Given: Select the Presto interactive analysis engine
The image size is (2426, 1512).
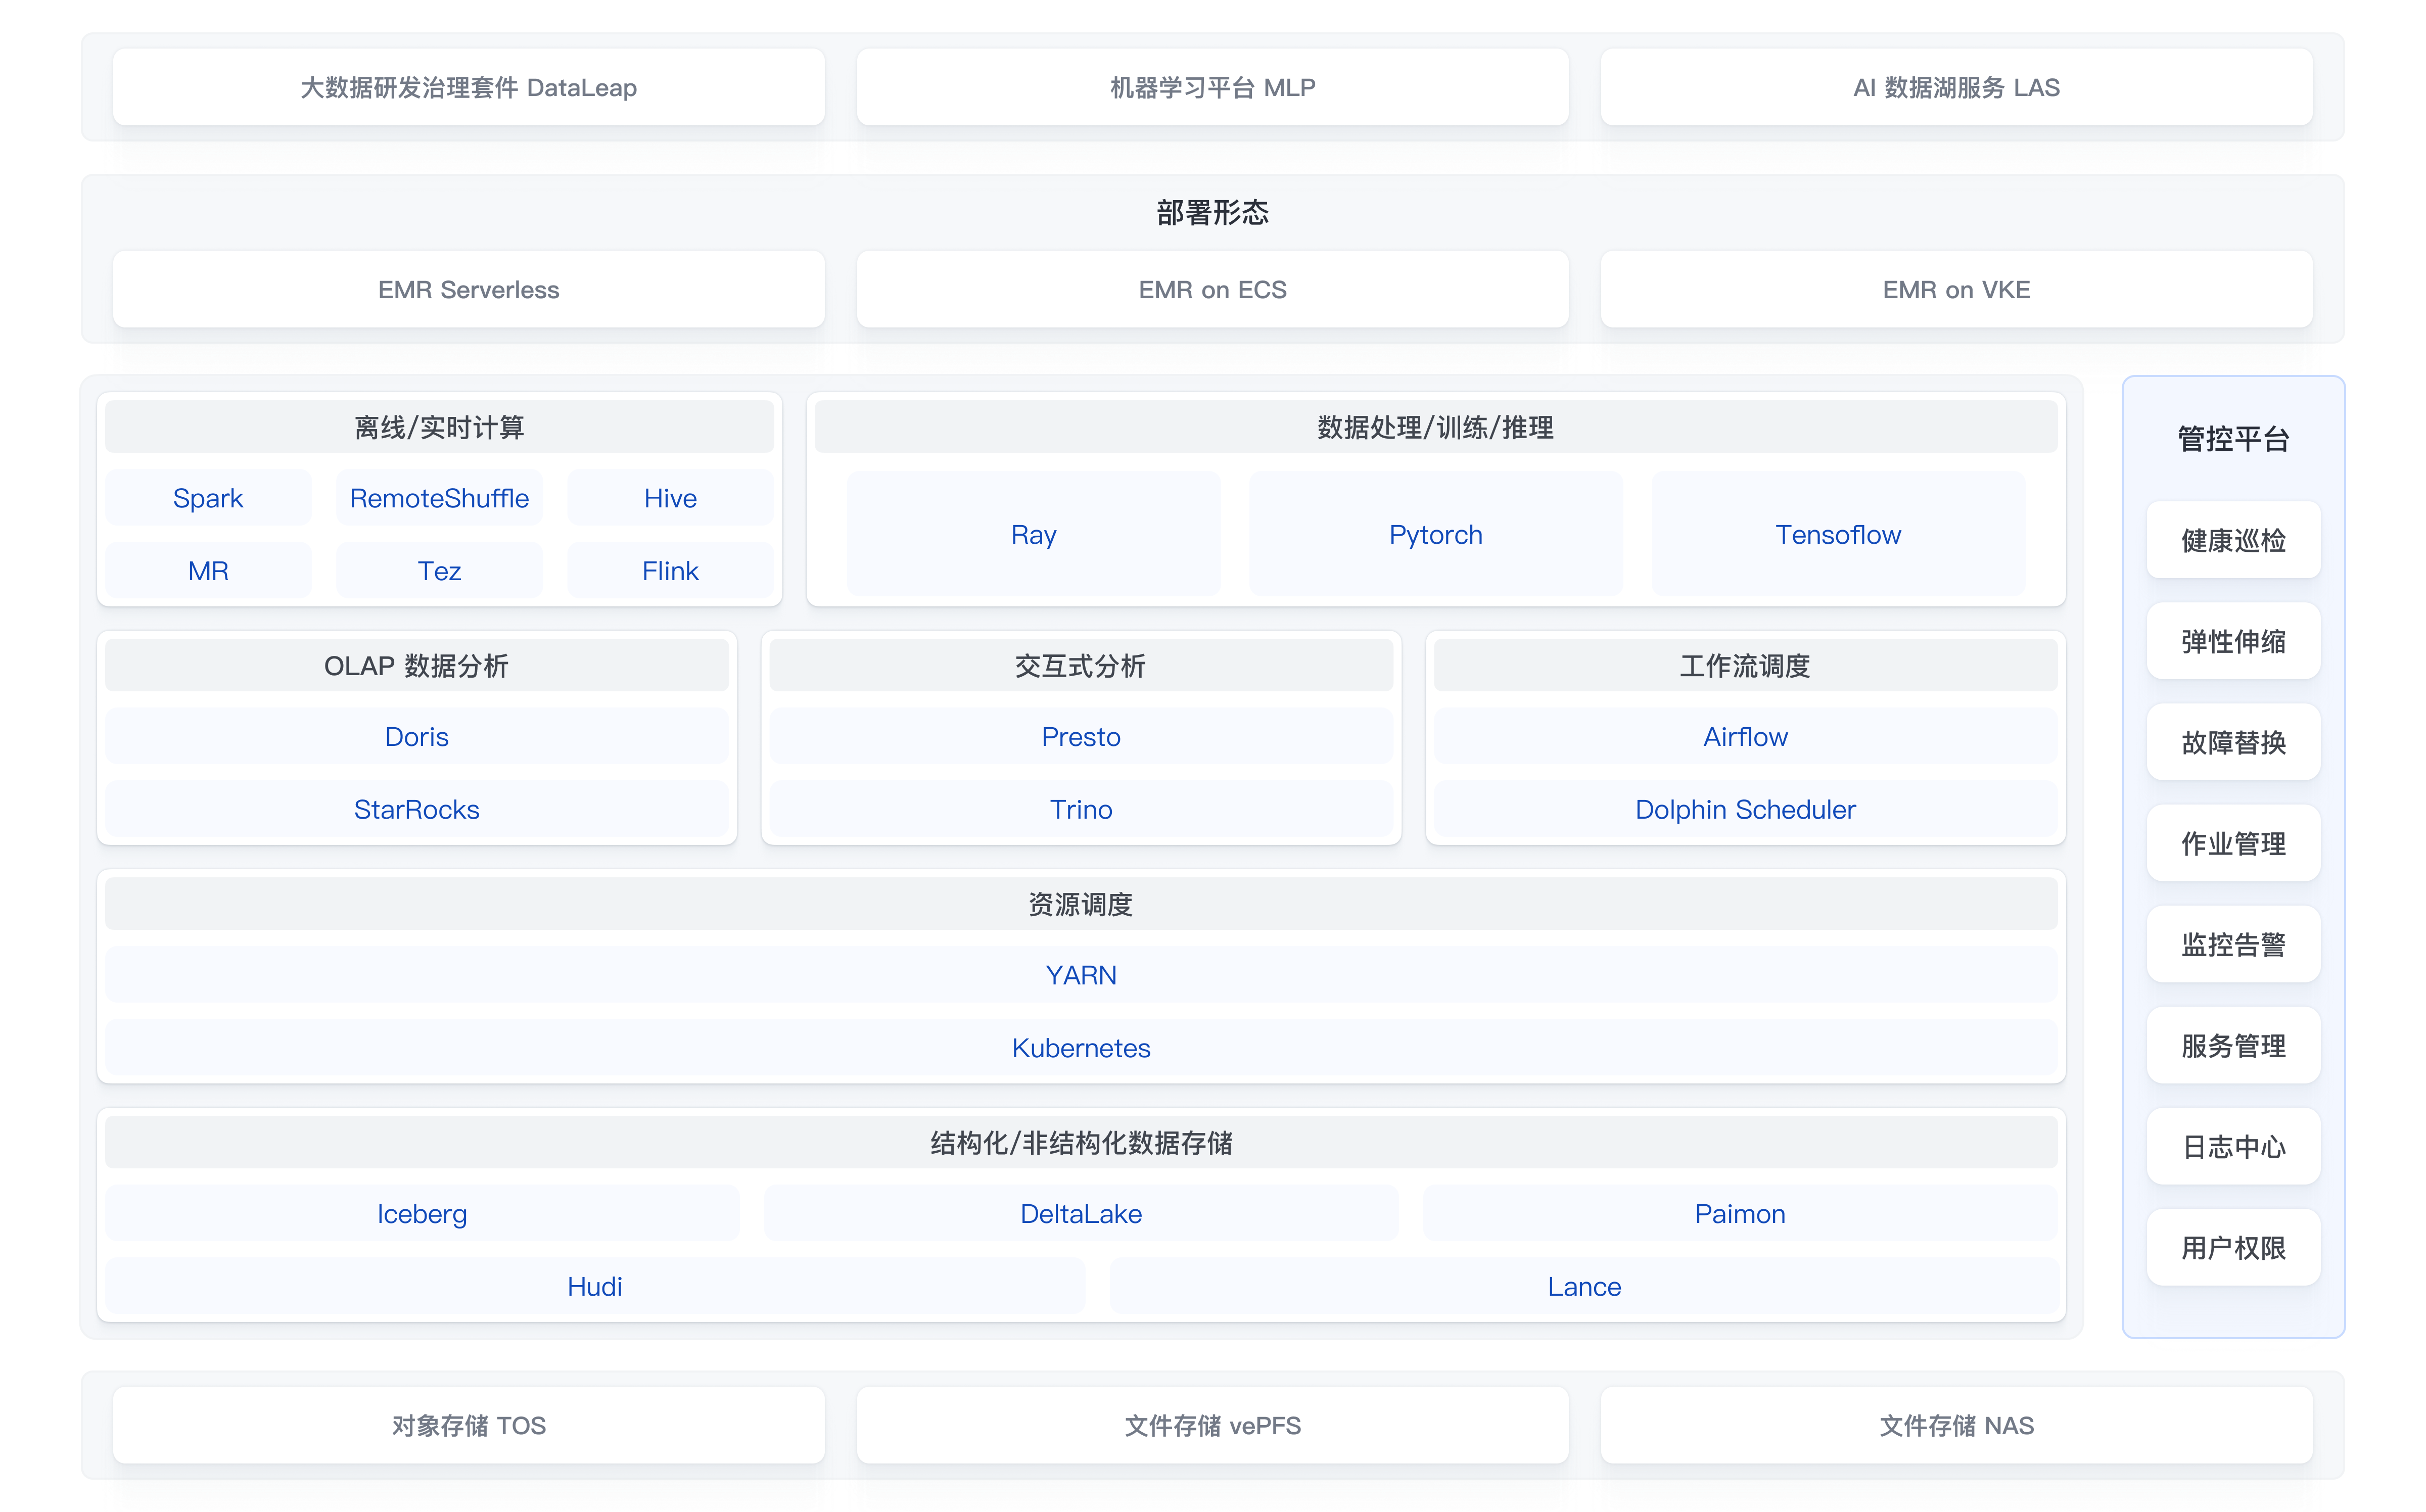Looking at the screenshot, I should click(1081, 737).
